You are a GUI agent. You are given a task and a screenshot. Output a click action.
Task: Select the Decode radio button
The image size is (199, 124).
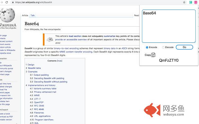(163, 47)
